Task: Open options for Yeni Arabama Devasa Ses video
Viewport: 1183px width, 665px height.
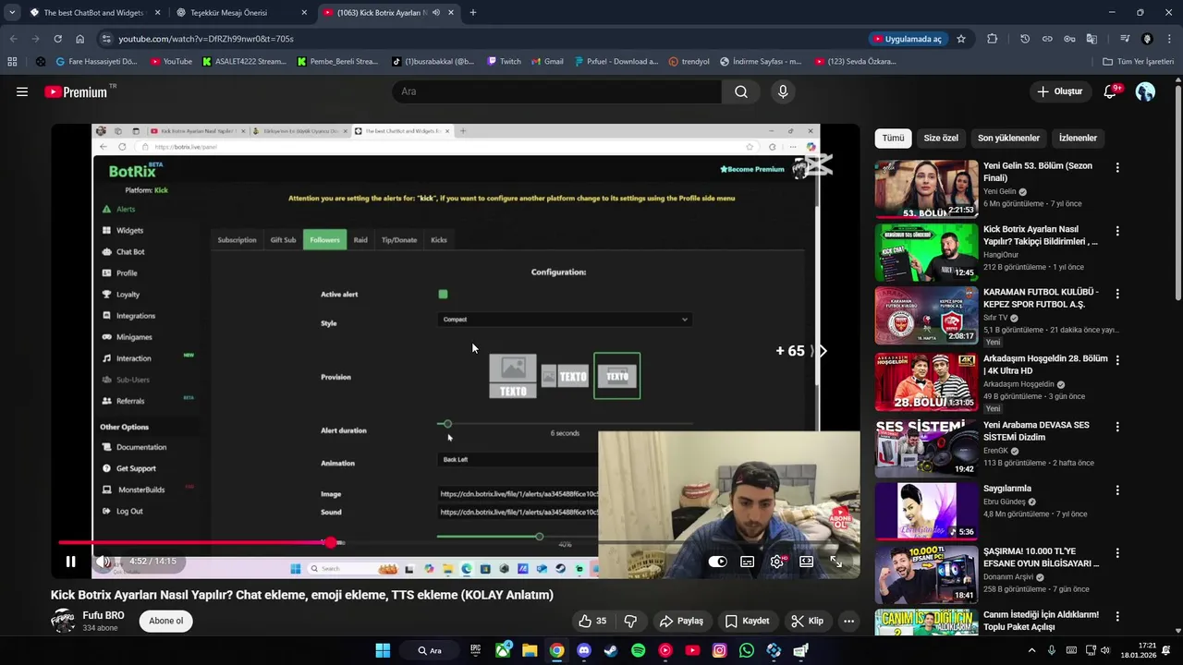Action: 1117,427
